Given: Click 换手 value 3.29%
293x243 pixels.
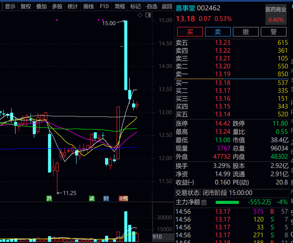Looking at the screenshot, I should tap(222, 166).
